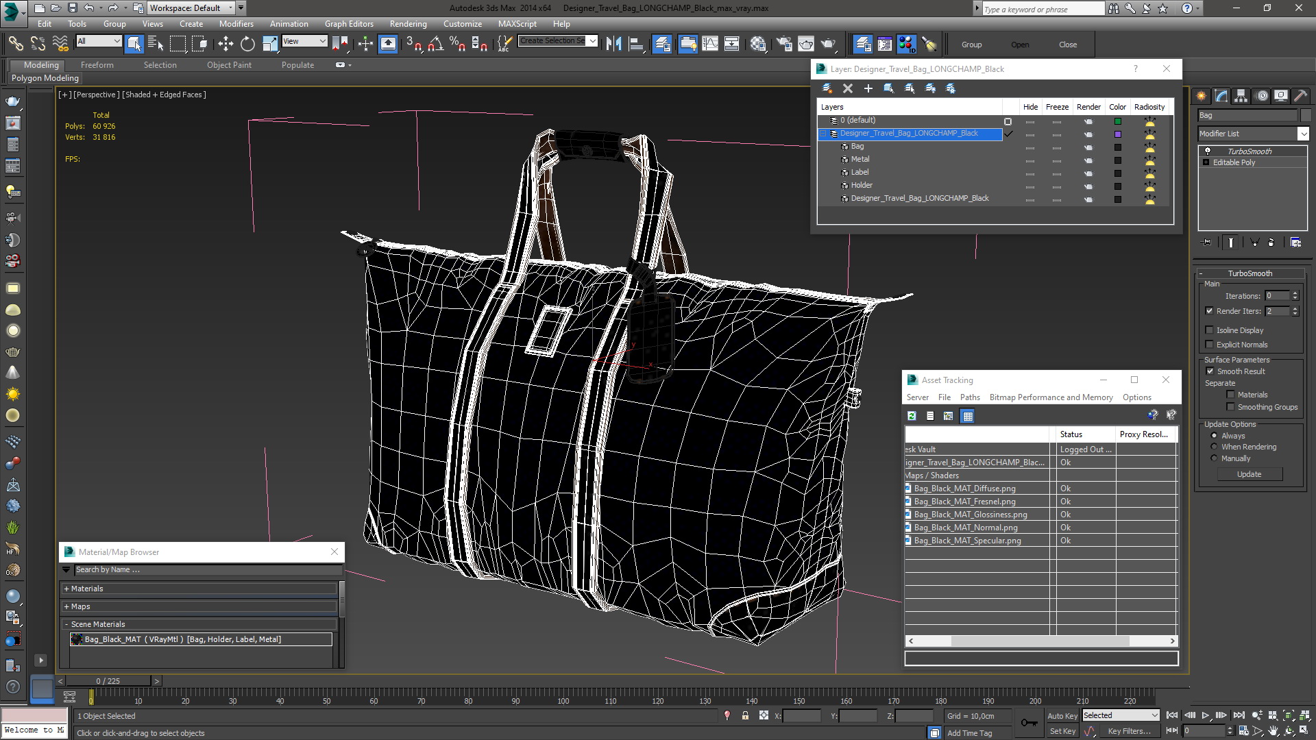The image size is (1316, 740).
Task: Switch to the Object Paint ribbon tab
Action: pyautogui.click(x=229, y=65)
